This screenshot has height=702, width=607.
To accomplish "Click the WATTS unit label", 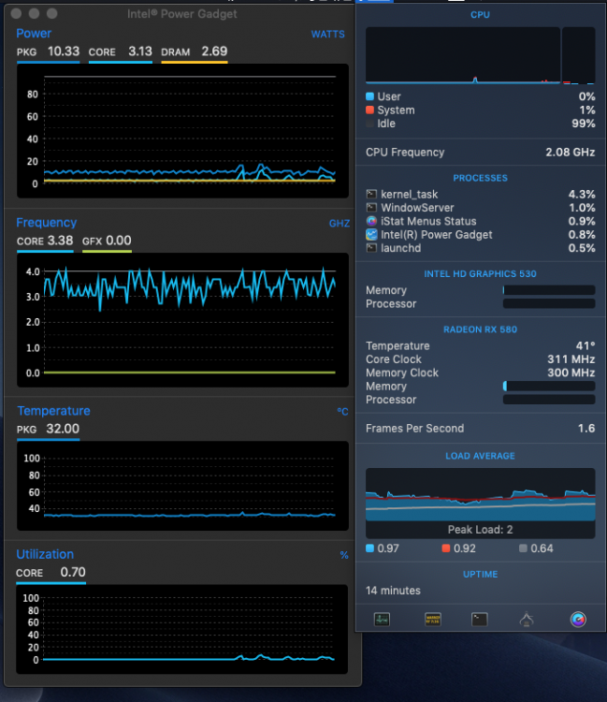I will pos(328,34).
